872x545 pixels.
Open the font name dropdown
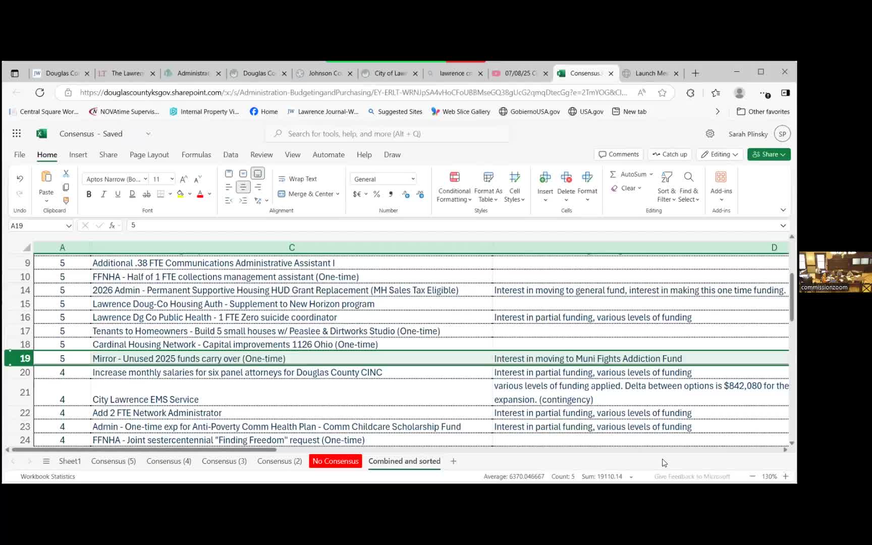click(145, 179)
